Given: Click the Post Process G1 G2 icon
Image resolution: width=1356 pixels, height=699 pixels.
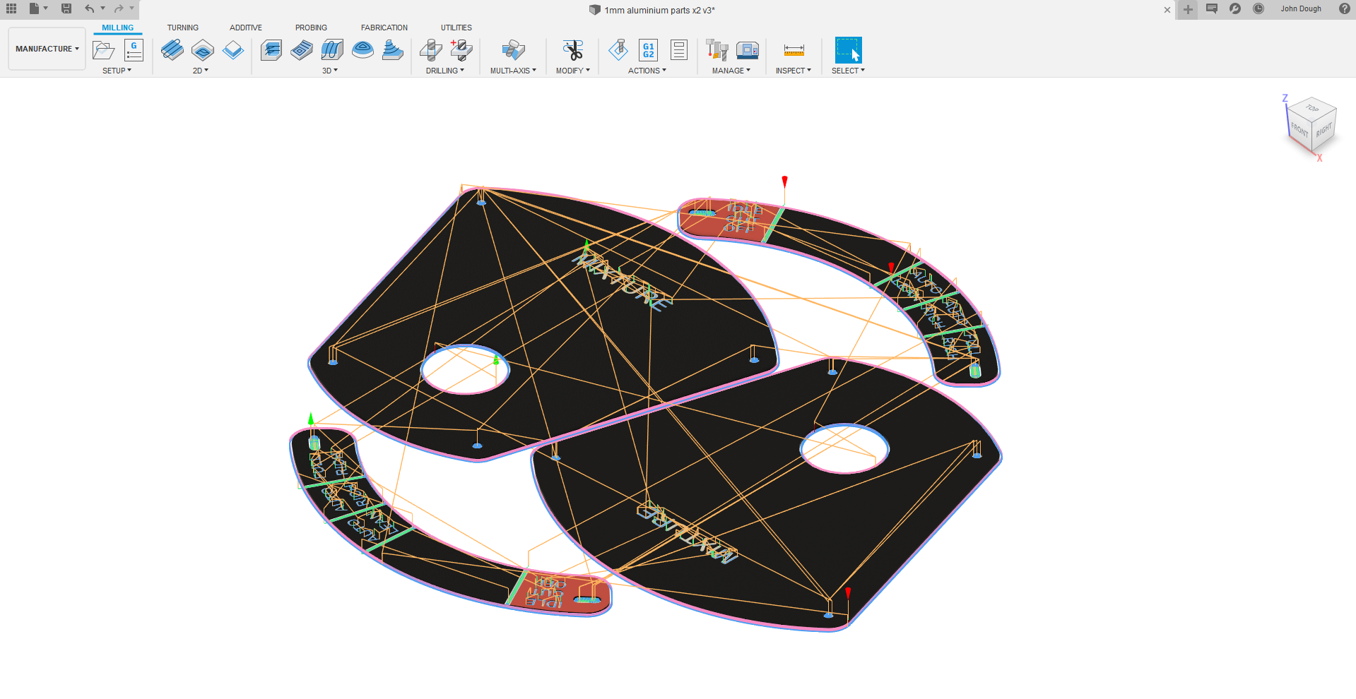Looking at the screenshot, I should point(648,50).
